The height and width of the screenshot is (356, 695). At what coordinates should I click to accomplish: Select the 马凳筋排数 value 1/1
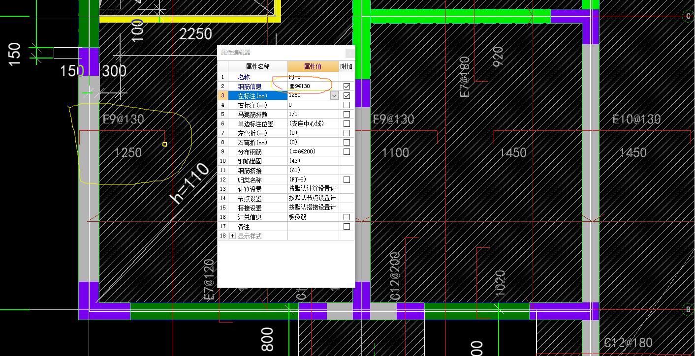(x=313, y=114)
